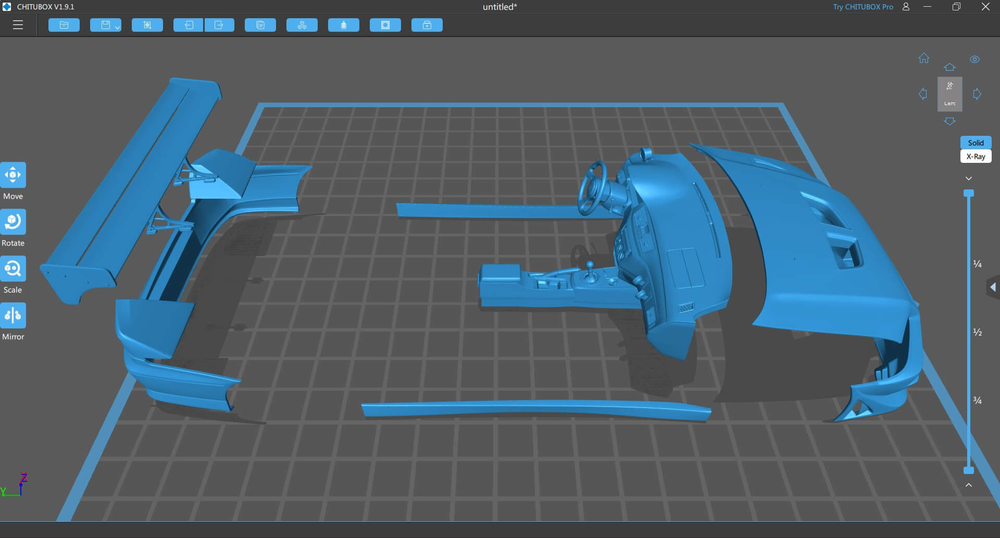Select the Mirror tool

tap(13, 316)
